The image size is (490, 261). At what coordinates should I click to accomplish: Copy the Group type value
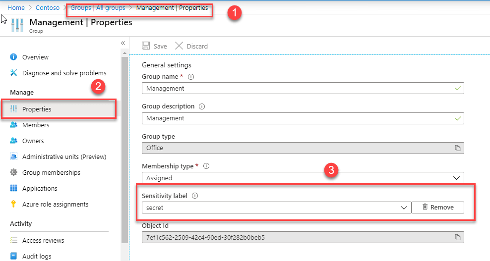pyautogui.click(x=457, y=148)
